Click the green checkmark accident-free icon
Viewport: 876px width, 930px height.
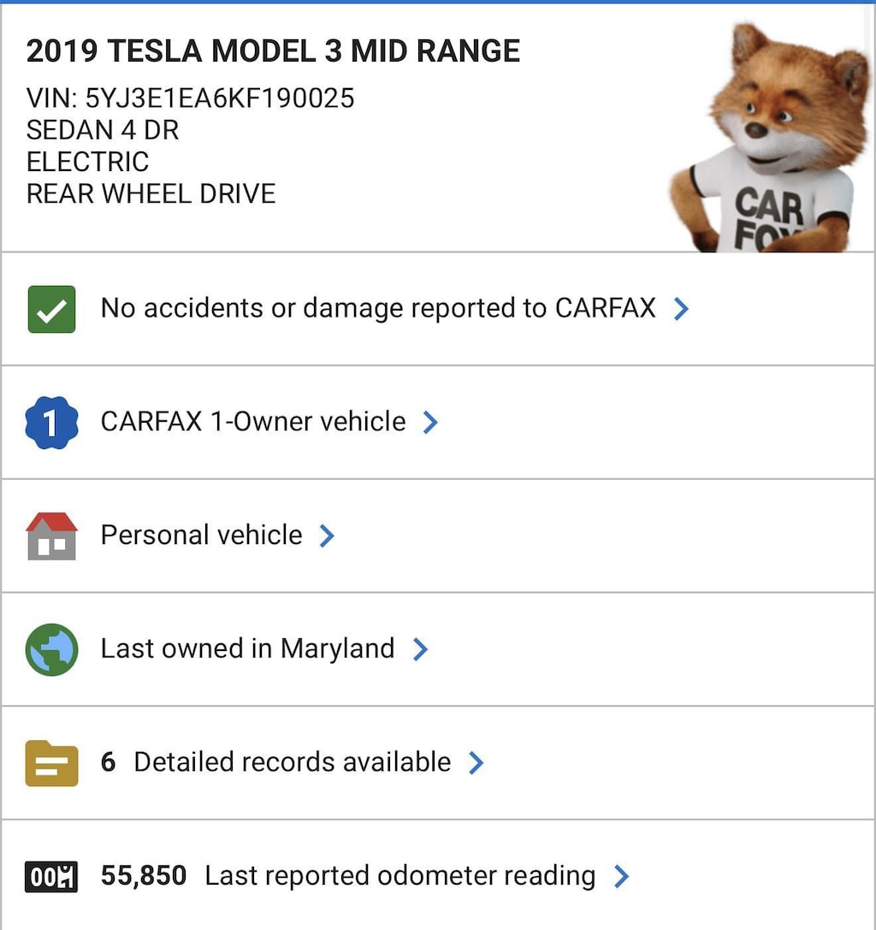point(49,308)
